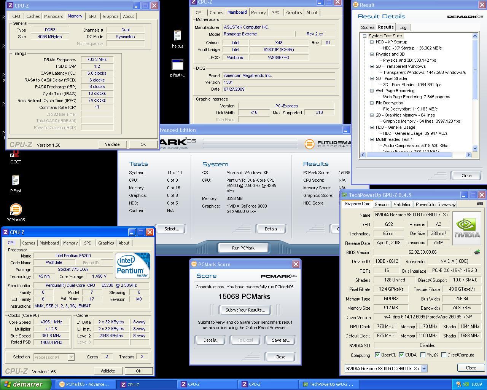This screenshot has width=487, height=390.
Task: Open the pifast41 desktop shortcut
Action: point(177,68)
